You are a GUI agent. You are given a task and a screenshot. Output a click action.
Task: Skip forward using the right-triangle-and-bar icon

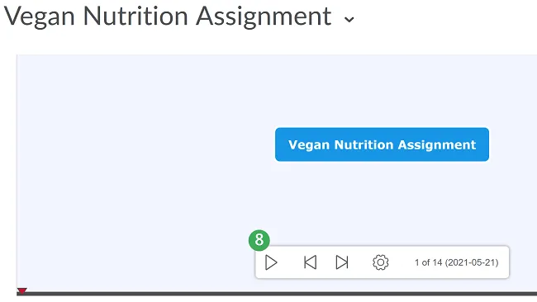(342, 262)
